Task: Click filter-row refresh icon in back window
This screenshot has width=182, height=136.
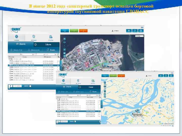Action: click(58, 54)
